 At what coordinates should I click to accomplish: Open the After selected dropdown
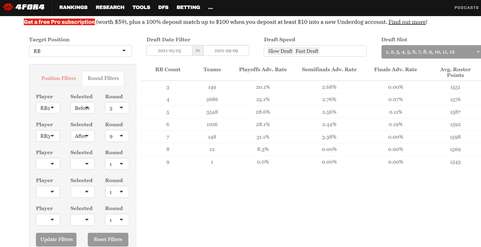click(82, 136)
